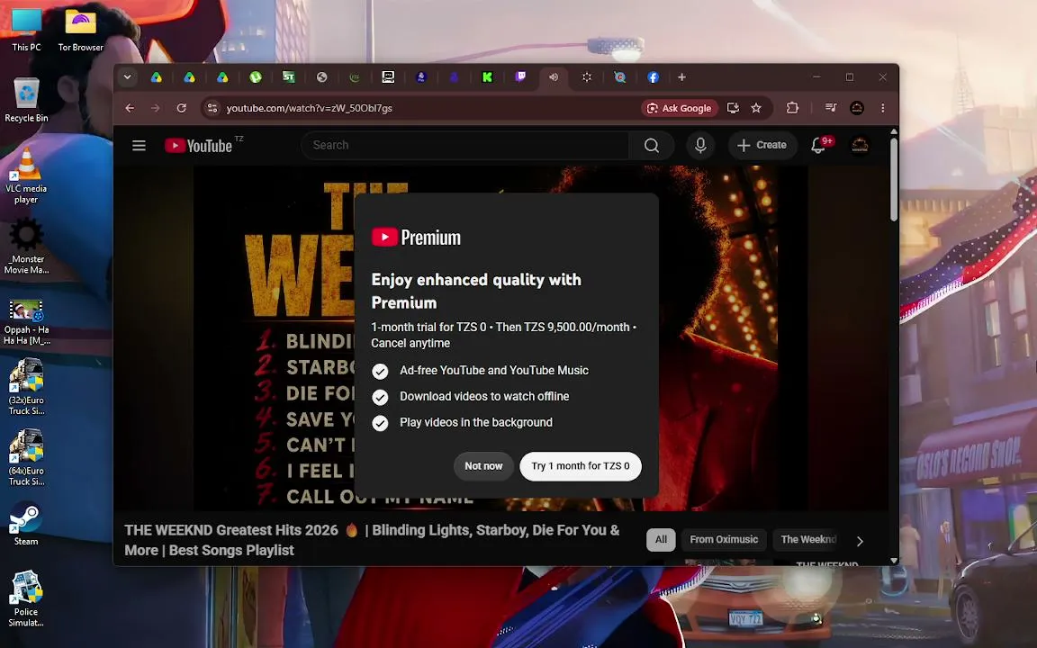Show more filter chips with right chevron
This screenshot has width=1037, height=648.
pyautogui.click(x=860, y=541)
